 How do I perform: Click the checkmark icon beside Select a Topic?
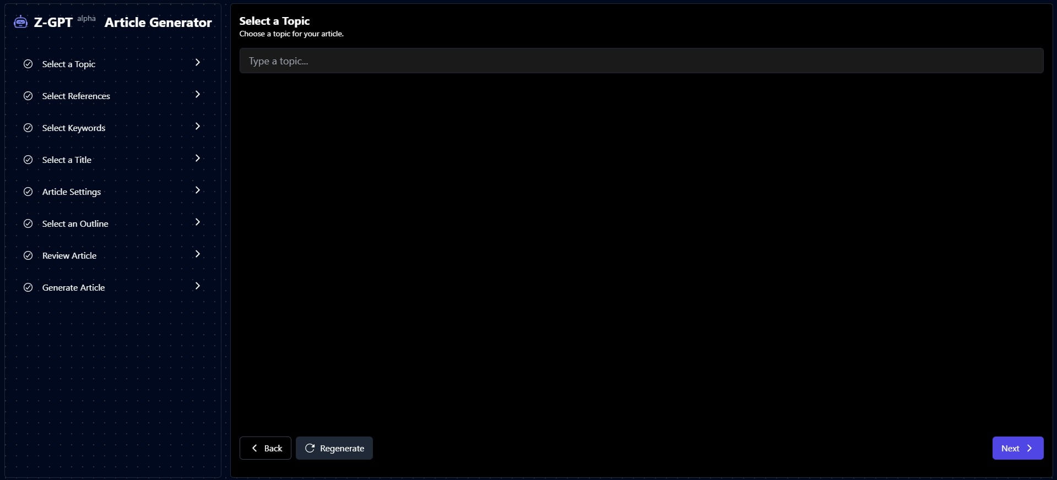[28, 64]
